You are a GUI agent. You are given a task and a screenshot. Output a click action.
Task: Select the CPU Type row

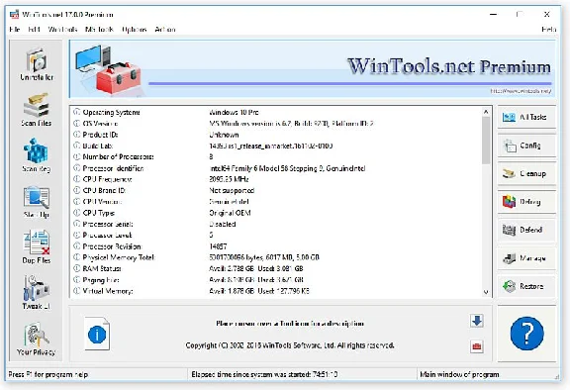[277, 213]
